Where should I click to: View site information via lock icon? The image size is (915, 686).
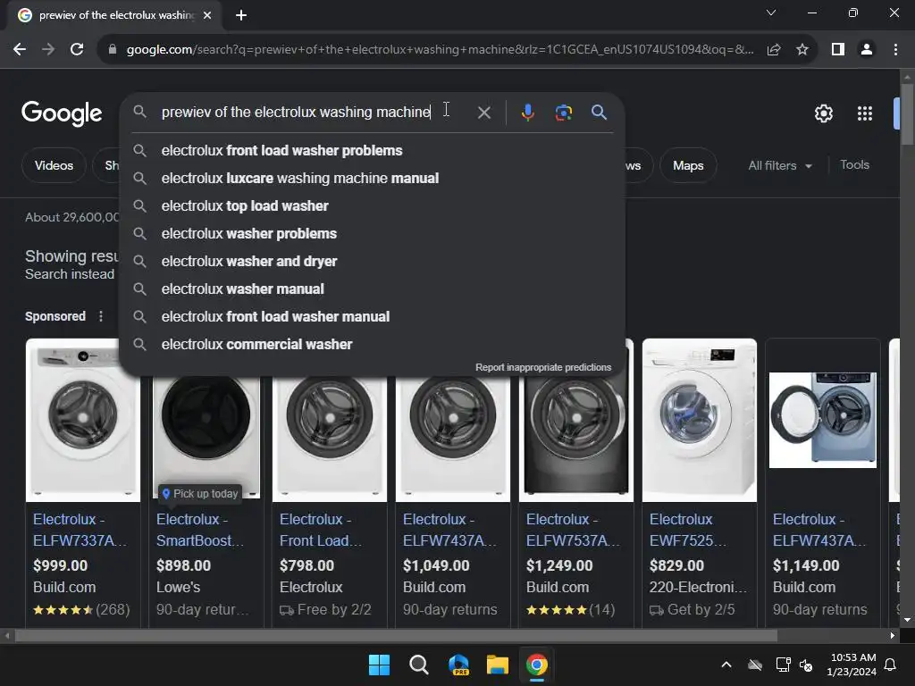click(x=113, y=50)
